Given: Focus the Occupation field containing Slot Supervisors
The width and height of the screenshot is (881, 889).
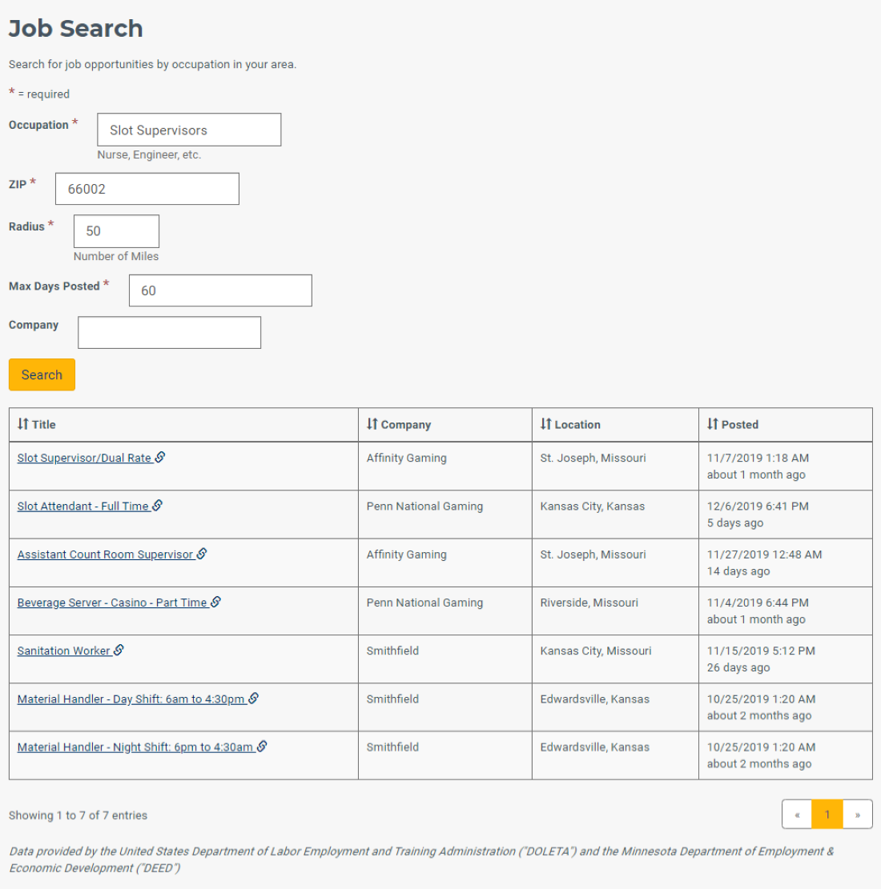Looking at the screenshot, I should point(189,130).
